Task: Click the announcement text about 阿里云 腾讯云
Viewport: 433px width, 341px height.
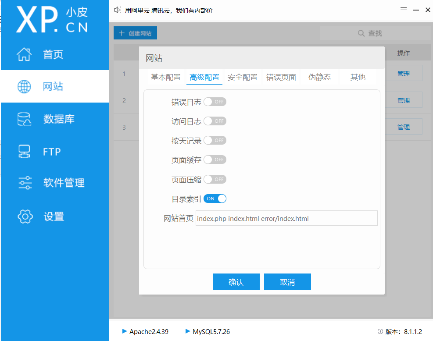Action: click(x=169, y=11)
